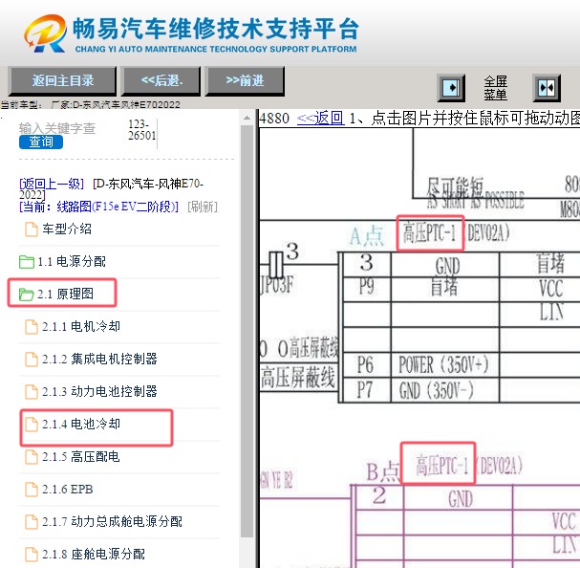This screenshot has width=580, height=568.
Task: Click the 输入关键字查 search field
Action: [x=57, y=128]
